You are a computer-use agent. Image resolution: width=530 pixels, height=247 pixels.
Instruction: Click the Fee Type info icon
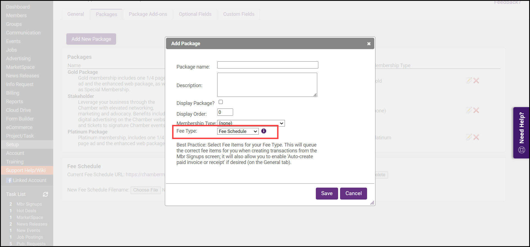point(264,131)
